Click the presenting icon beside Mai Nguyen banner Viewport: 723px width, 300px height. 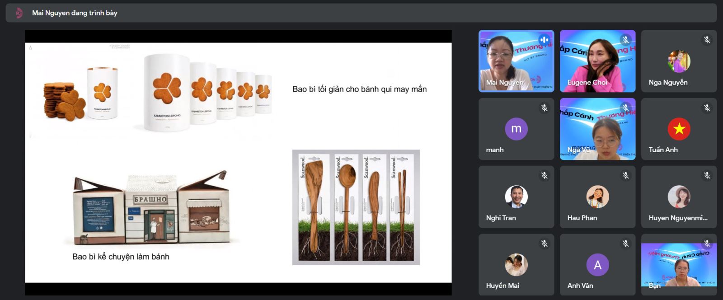click(x=19, y=13)
